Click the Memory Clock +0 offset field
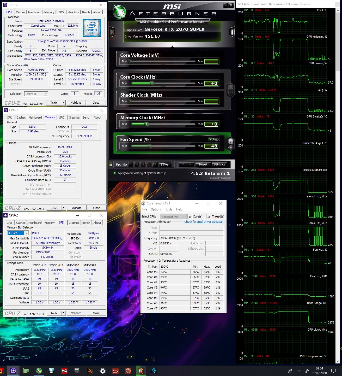This screenshot has height=376, width=342. (211, 124)
